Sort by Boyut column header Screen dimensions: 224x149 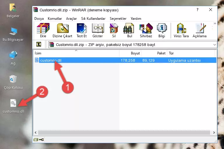[x=130, y=53]
